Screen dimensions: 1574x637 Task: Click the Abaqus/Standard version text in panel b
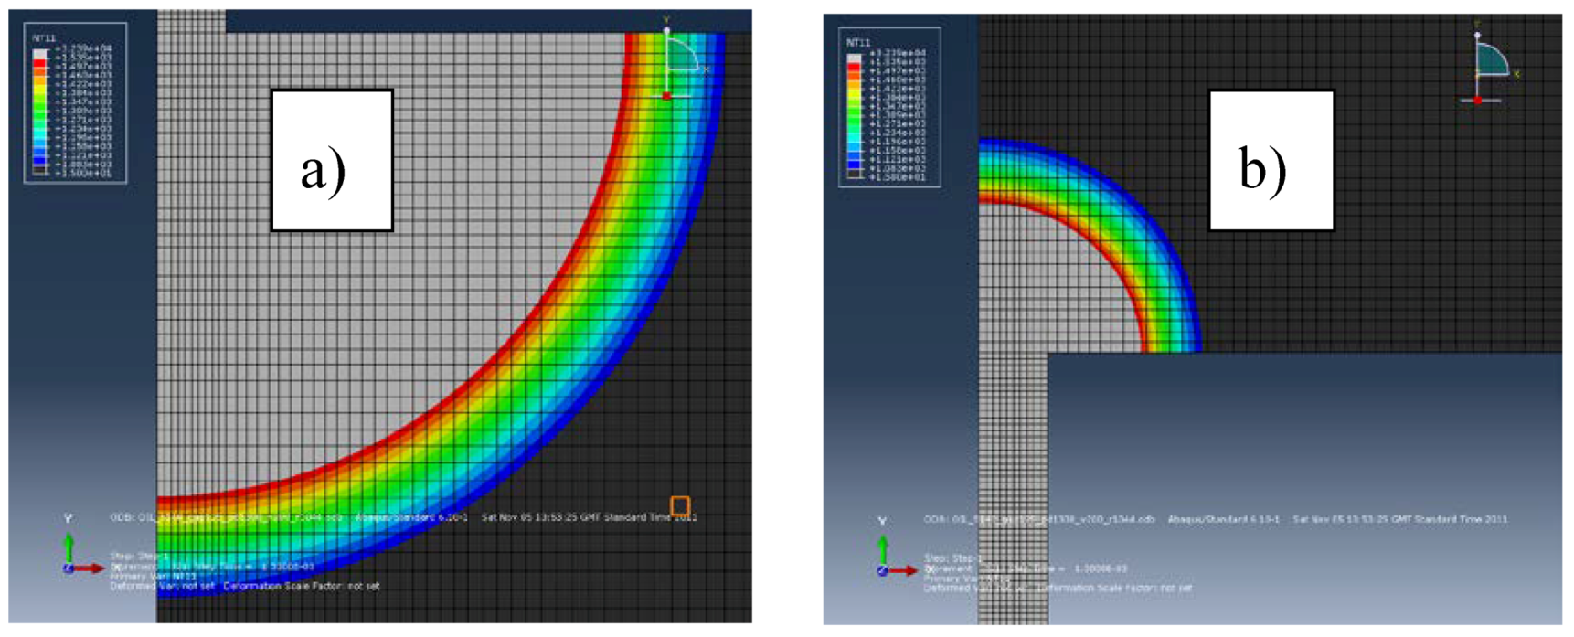[1224, 519]
